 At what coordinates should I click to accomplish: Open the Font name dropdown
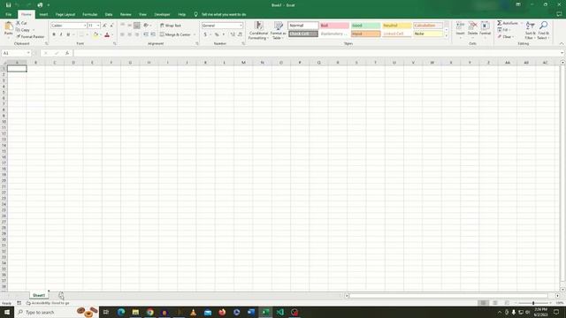tap(85, 26)
